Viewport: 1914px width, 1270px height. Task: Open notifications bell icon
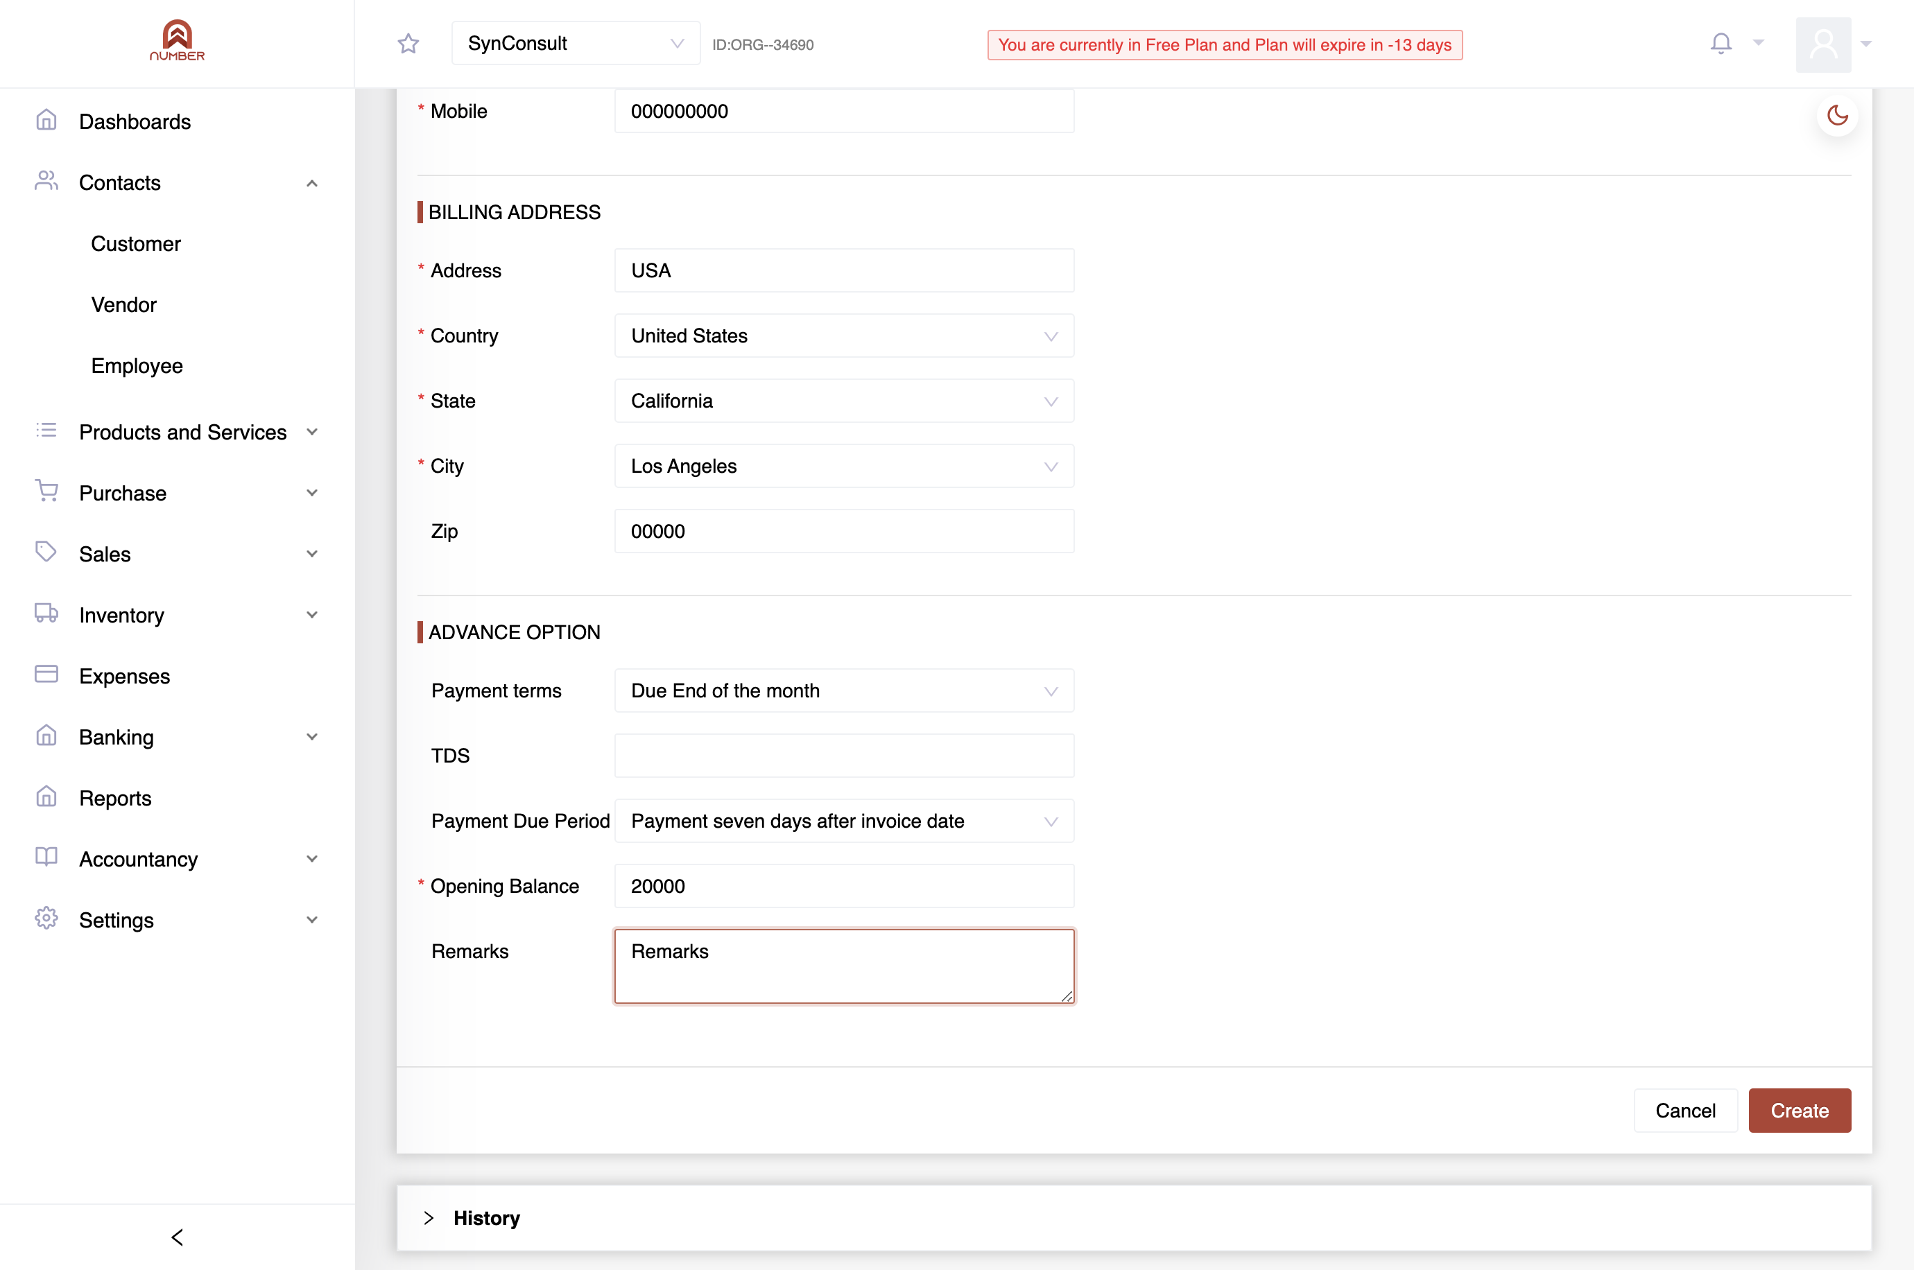pos(1721,43)
